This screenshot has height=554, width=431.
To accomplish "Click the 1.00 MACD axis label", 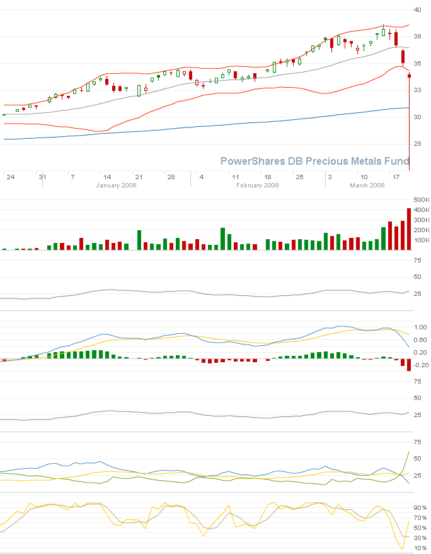I will 420,327.
